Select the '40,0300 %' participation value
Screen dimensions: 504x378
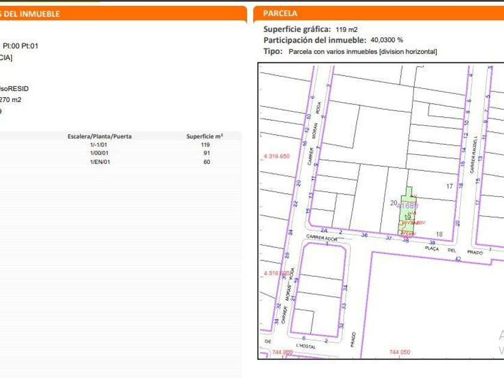click(386, 40)
